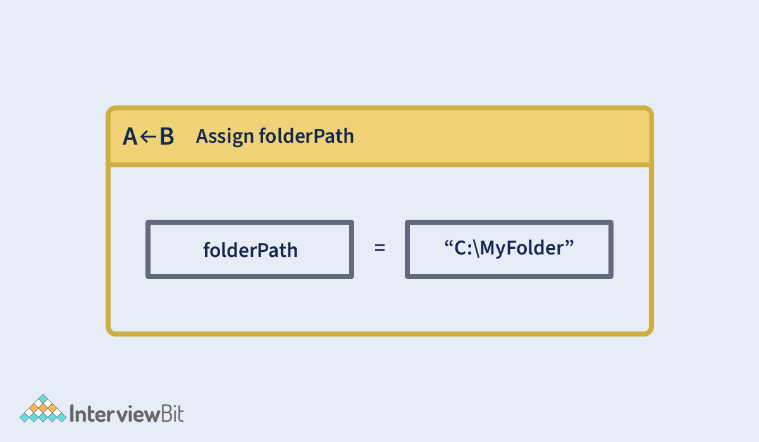Click the letter B in the assign icon
Screen dimensions: 759x442
[x=166, y=136]
